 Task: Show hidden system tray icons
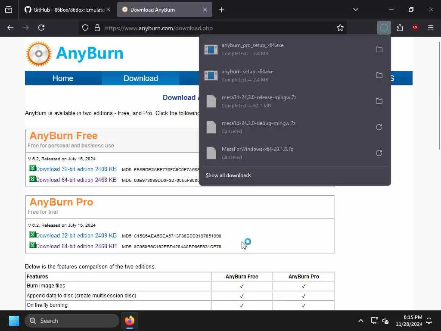tap(361, 321)
